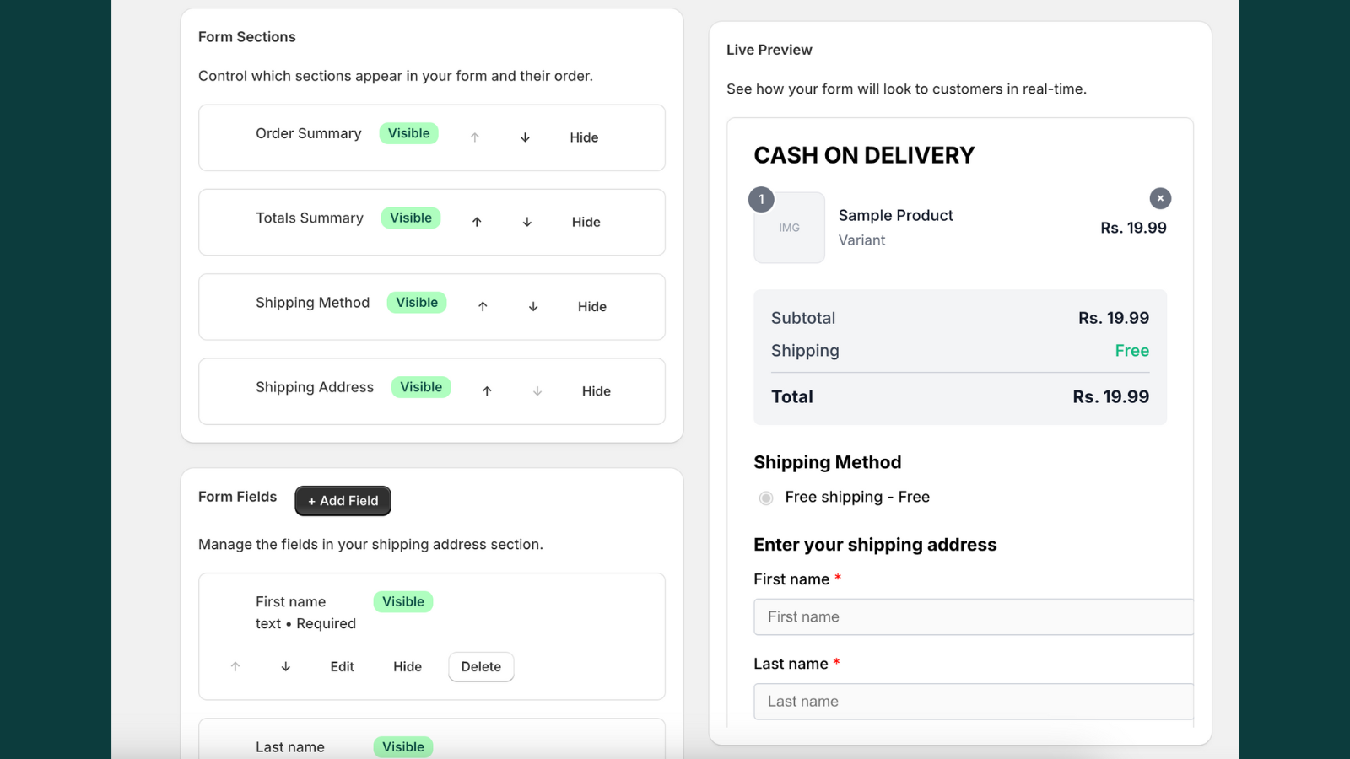Hide the Totals Summary section
Image resolution: width=1350 pixels, height=759 pixels.
pyautogui.click(x=586, y=222)
